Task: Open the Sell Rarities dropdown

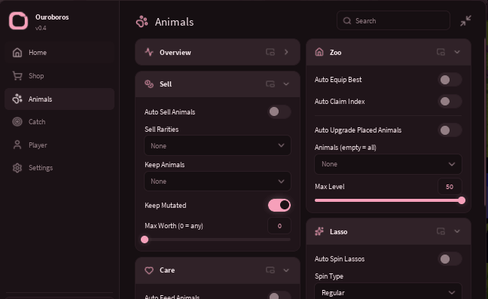Action: (x=218, y=145)
